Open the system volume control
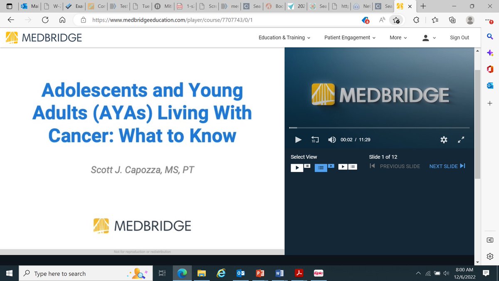Image resolution: width=499 pixels, height=281 pixels. 447,274
